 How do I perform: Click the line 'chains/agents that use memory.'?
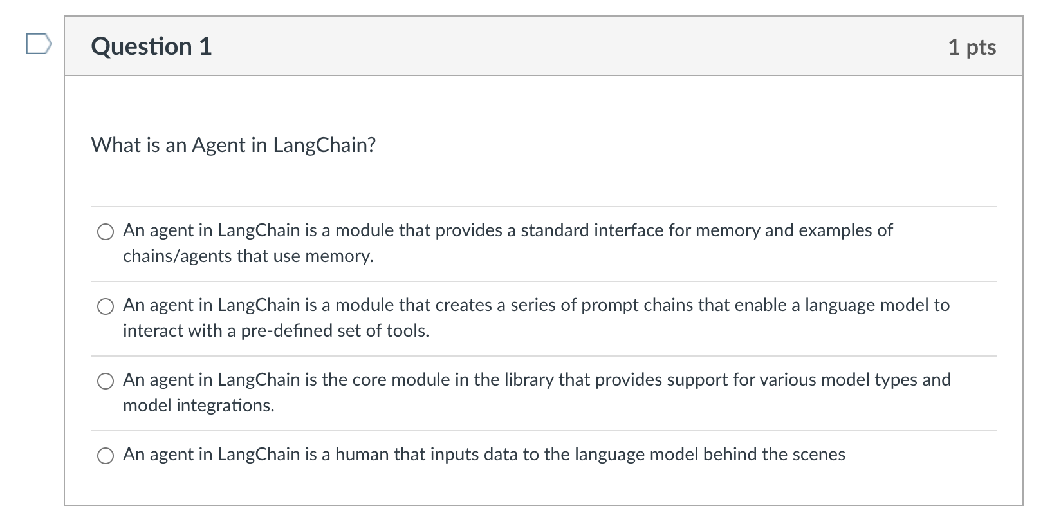tap(248, 256)
